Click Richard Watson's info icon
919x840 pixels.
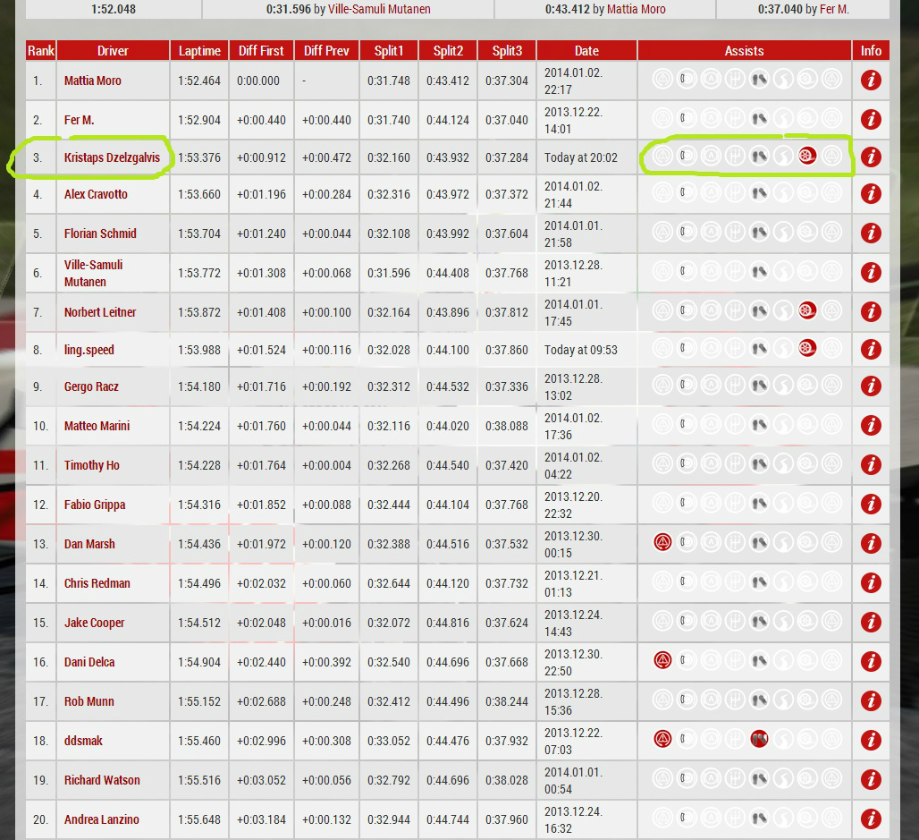tap(871, 779)
